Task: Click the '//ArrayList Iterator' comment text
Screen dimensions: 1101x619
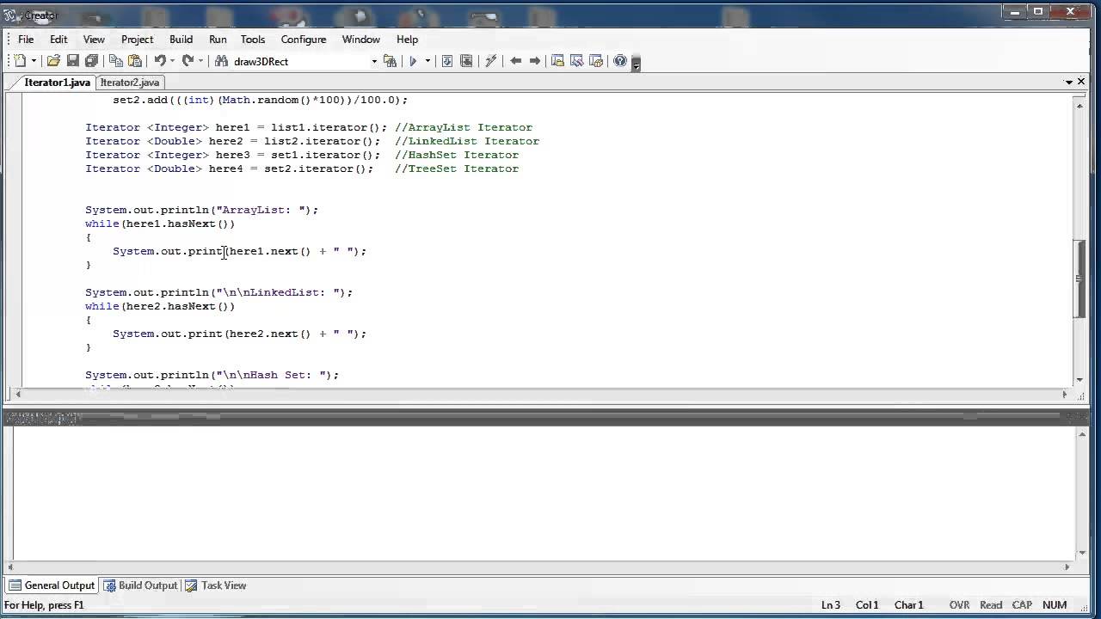Action: click(464, 127)
